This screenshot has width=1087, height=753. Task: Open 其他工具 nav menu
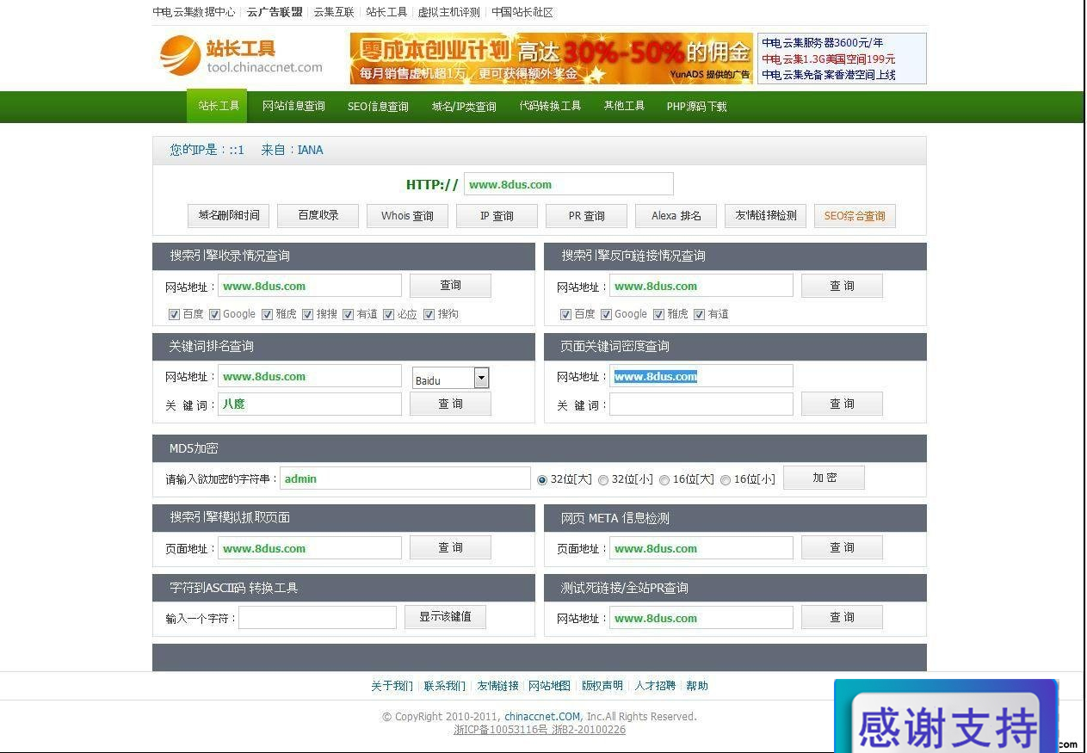point(624,107)
